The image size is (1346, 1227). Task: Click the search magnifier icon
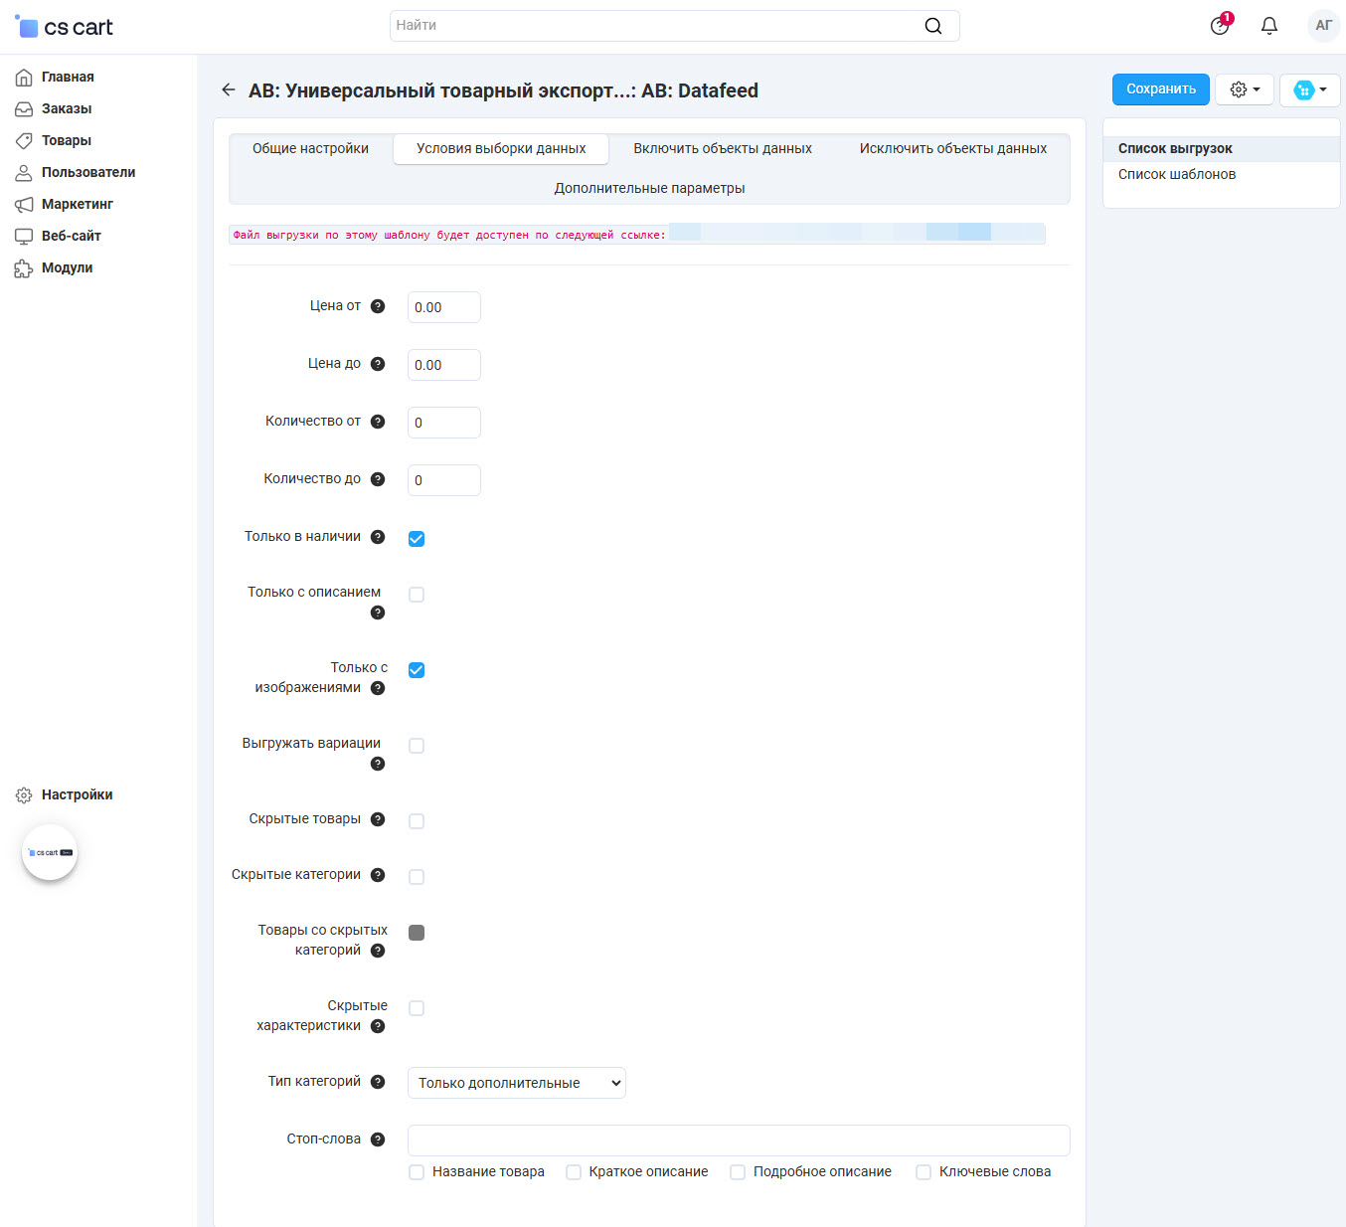(x=932, y=26)
